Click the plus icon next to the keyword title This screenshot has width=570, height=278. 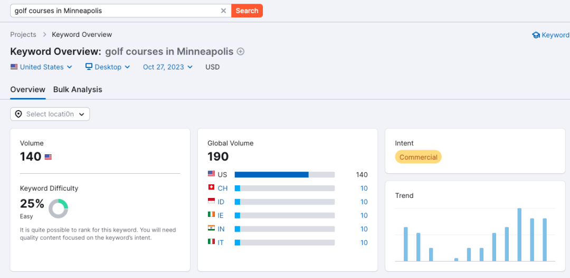[x=240, y=52]
